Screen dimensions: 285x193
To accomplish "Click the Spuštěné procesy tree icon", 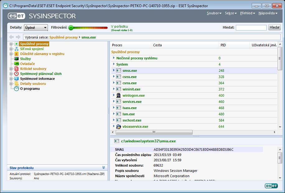I will 16,44.
